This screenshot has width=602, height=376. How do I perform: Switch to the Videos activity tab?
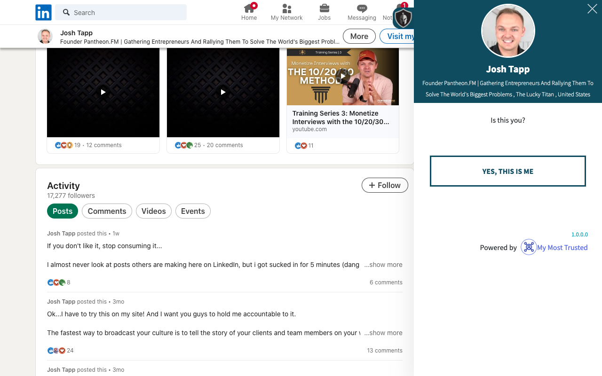click(154, 211)
